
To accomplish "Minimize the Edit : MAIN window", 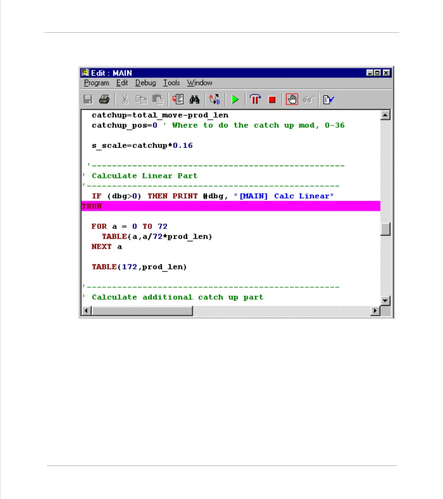I will 370,73.
